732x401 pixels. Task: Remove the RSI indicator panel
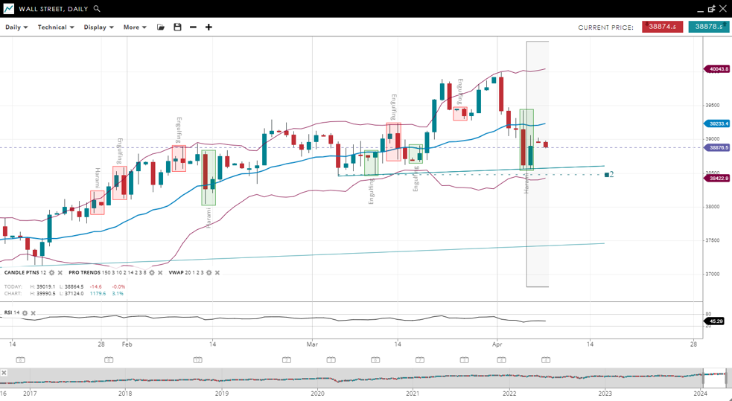[x=34, y=313]
